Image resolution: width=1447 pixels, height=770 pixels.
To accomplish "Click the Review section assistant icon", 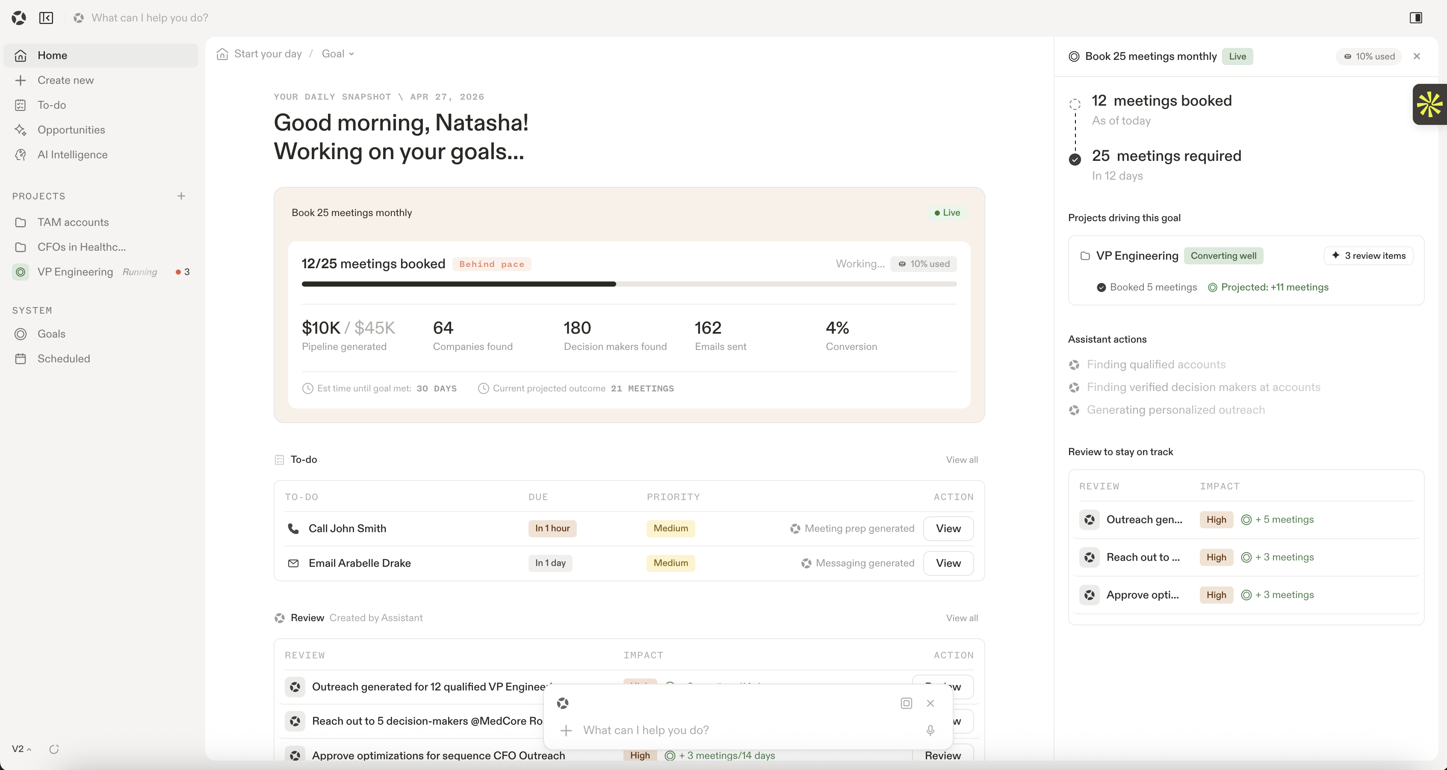I will 279,618.
